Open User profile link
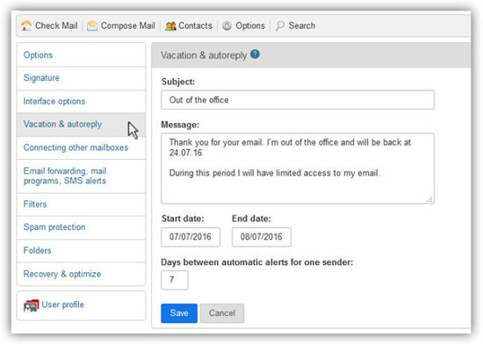Viewport: 483px width, 344px height. click(x=62, y=305)
